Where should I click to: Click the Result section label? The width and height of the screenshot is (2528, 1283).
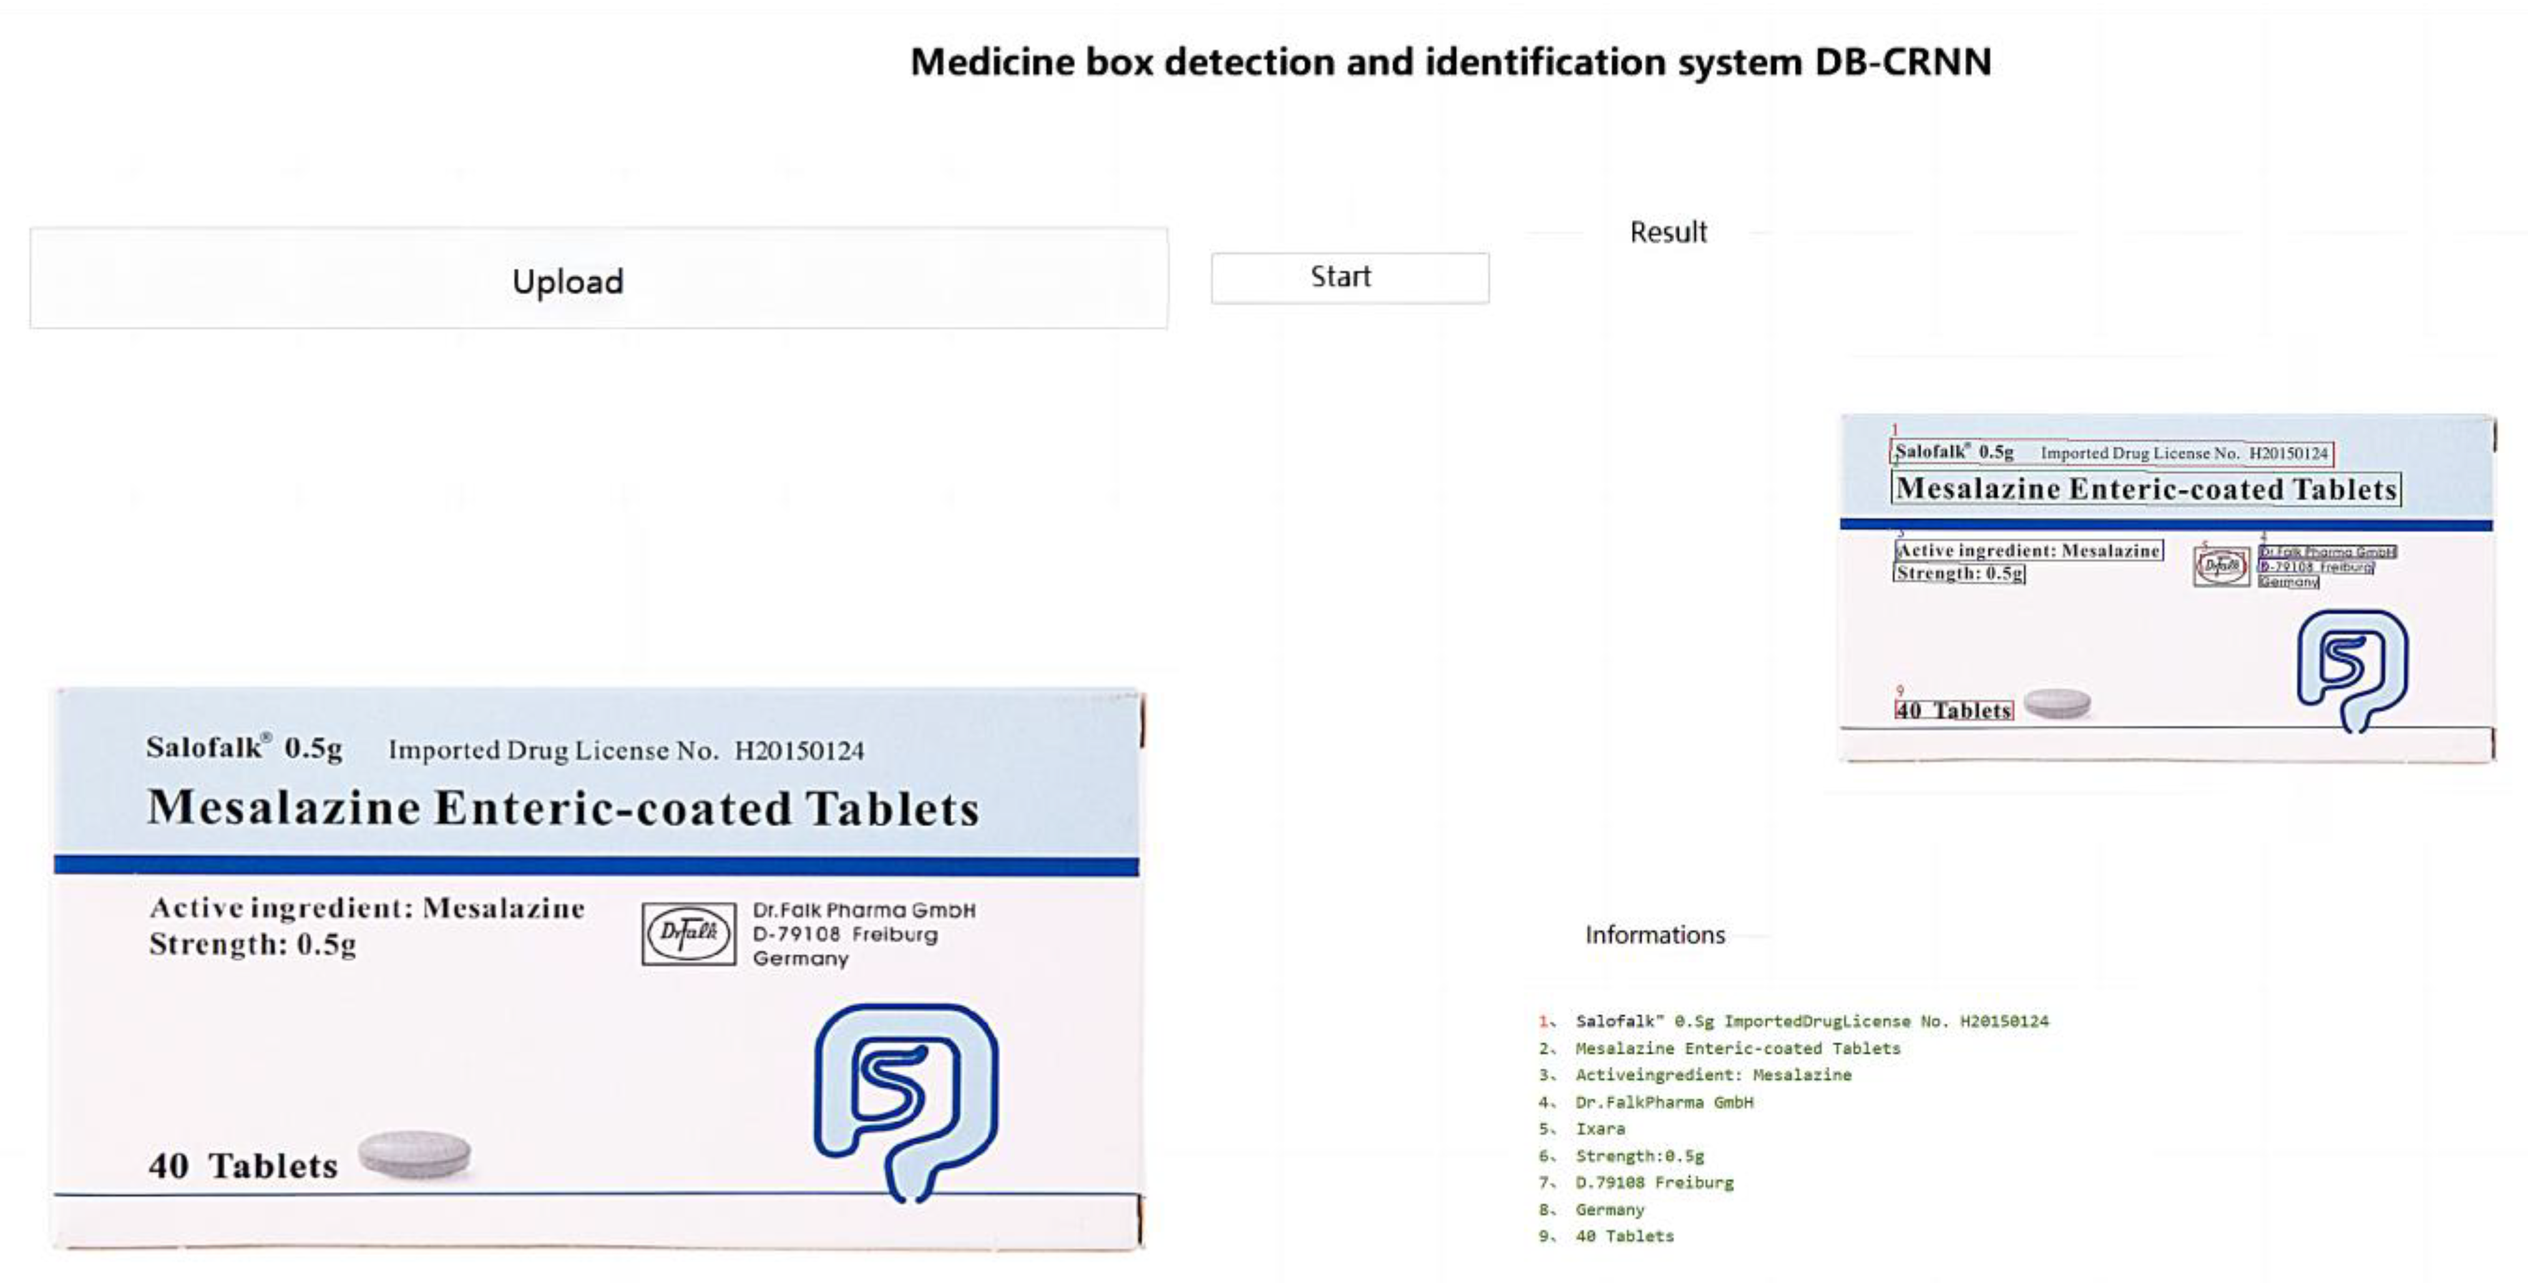tap(1667, 233)
